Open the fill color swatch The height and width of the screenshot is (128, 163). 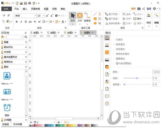[156, 72]
